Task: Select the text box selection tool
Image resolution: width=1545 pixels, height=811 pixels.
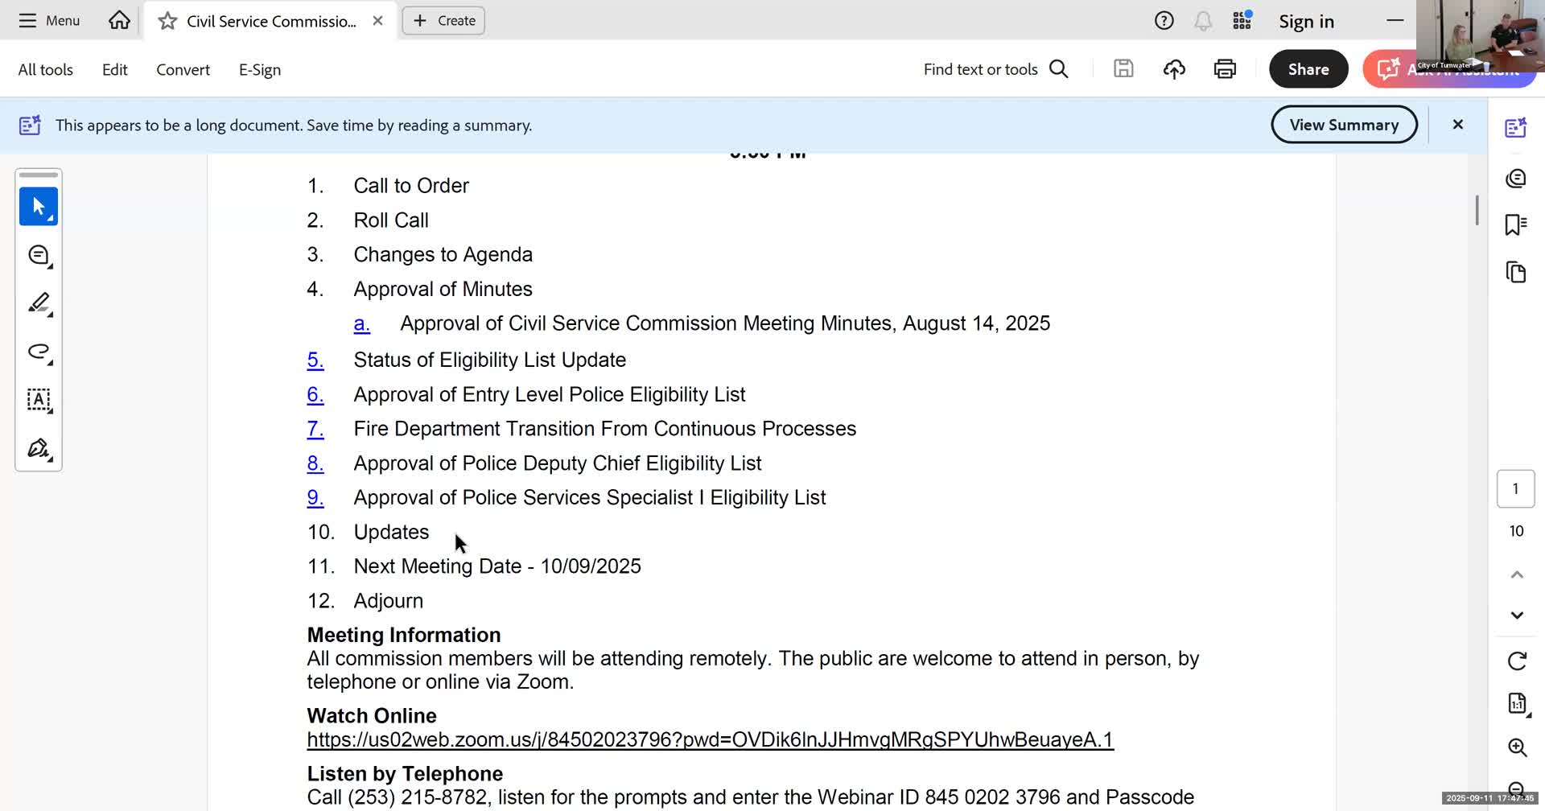Action: click(39, 400)
